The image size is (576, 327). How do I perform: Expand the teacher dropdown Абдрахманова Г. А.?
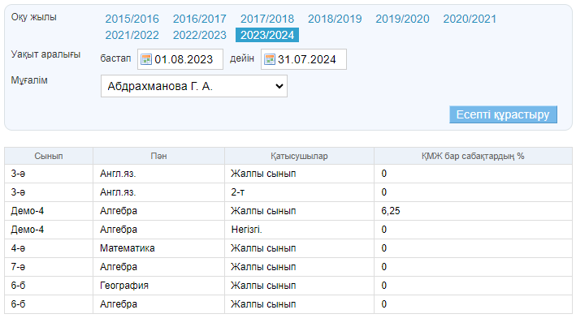[193, 85]
